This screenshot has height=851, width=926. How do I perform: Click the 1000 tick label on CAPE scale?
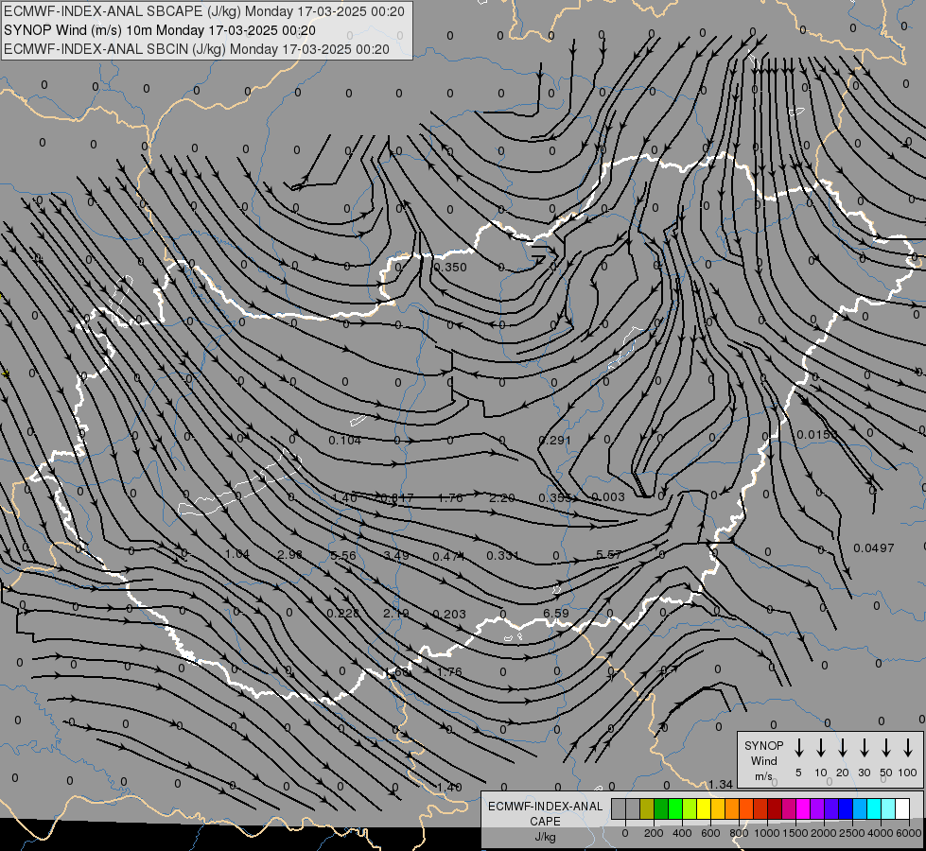[766, 833]
